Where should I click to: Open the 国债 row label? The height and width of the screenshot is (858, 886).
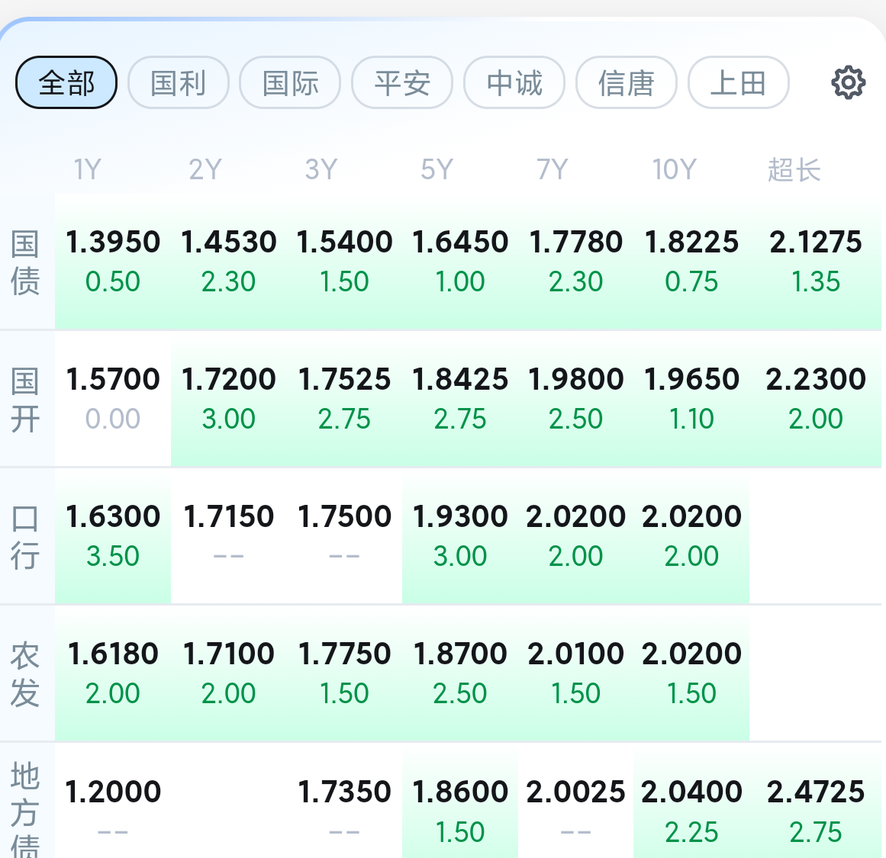(x=25, y=262)
